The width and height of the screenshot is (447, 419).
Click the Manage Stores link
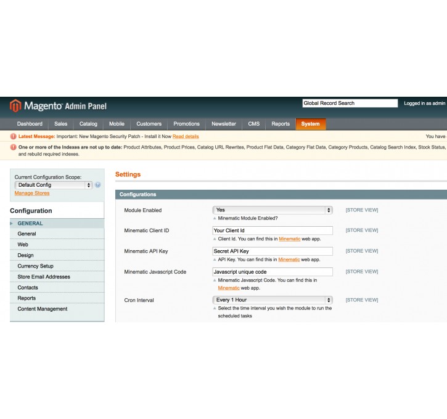[32, 193]
